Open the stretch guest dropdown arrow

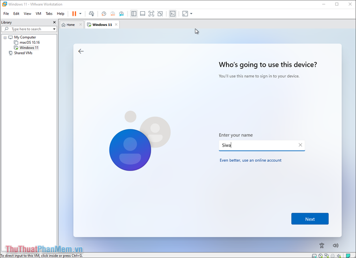tap(191, 14)
